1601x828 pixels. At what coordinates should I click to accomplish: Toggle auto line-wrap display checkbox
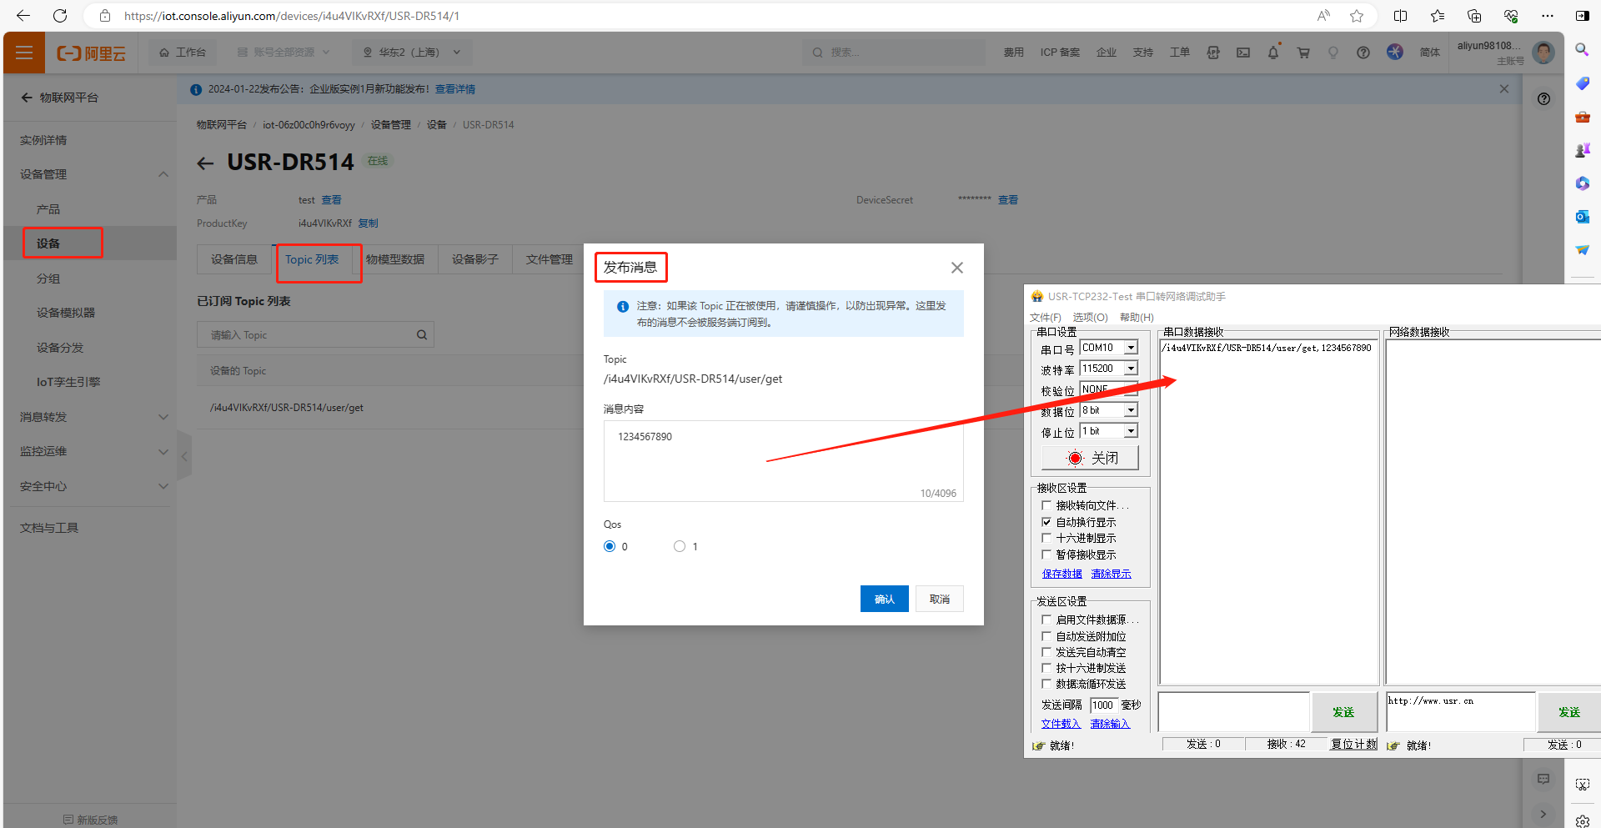click(1046, 522)
